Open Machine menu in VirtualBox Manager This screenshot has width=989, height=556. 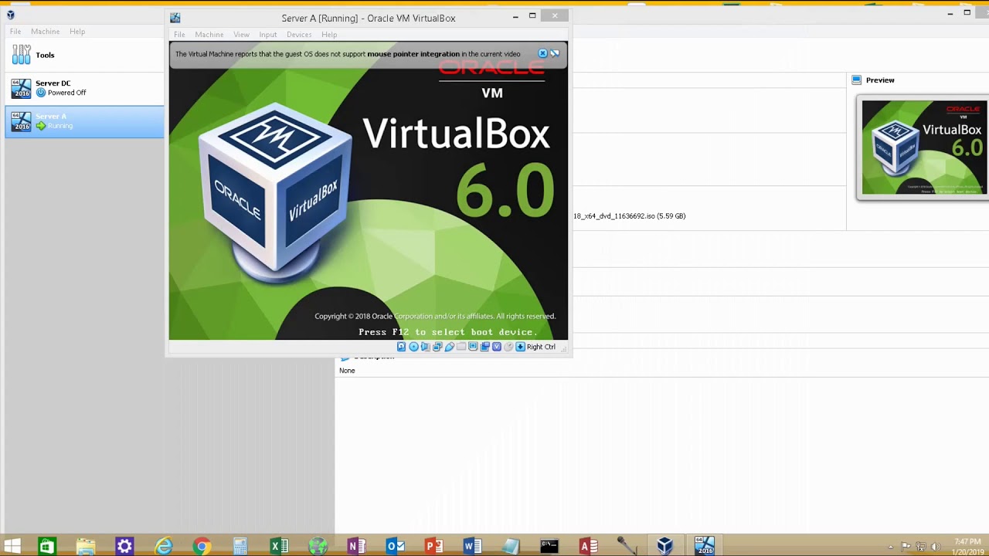45,32
